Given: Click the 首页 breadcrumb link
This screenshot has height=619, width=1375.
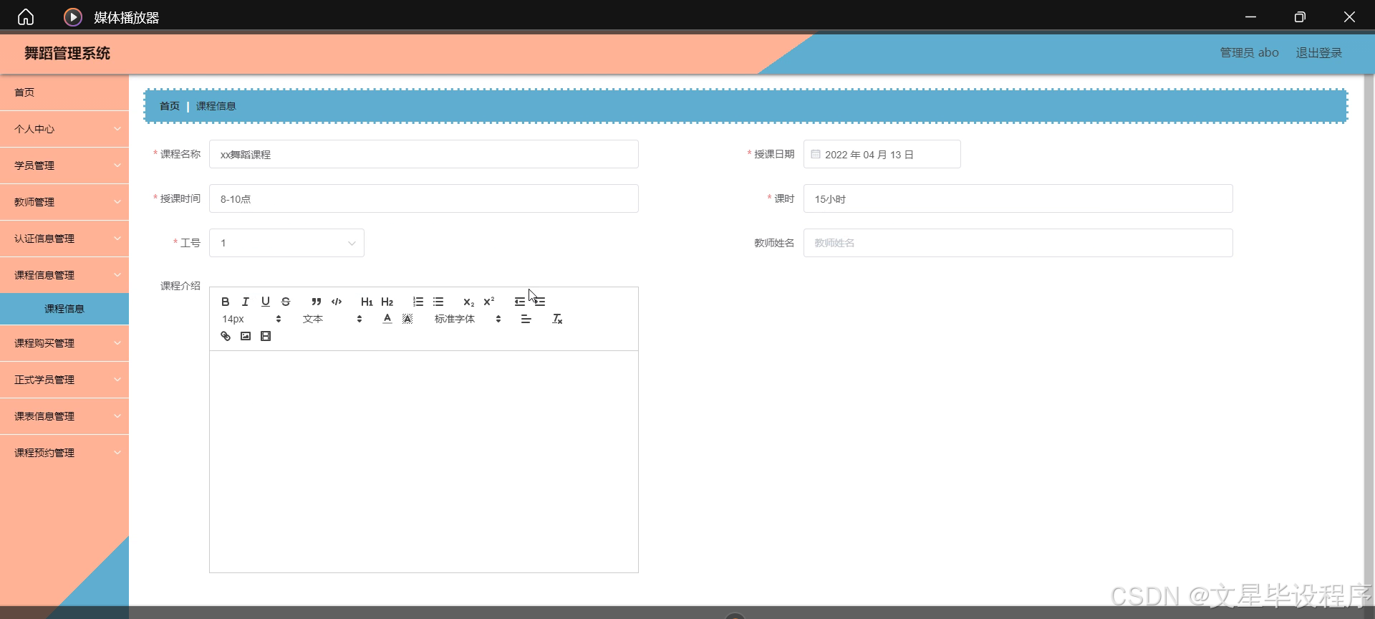Looking at the screenshot, I should [x=170, y=106].
